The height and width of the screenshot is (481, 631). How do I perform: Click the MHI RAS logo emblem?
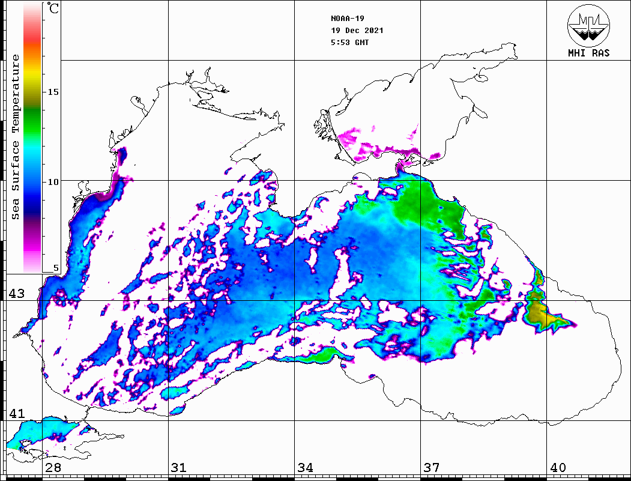click(x=588, y=25)
